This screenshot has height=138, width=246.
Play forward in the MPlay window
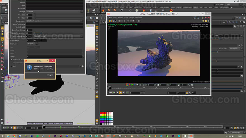[x=124, y=93]
